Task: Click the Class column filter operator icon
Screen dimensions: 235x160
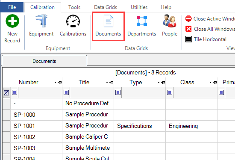Action: [170, 92]
